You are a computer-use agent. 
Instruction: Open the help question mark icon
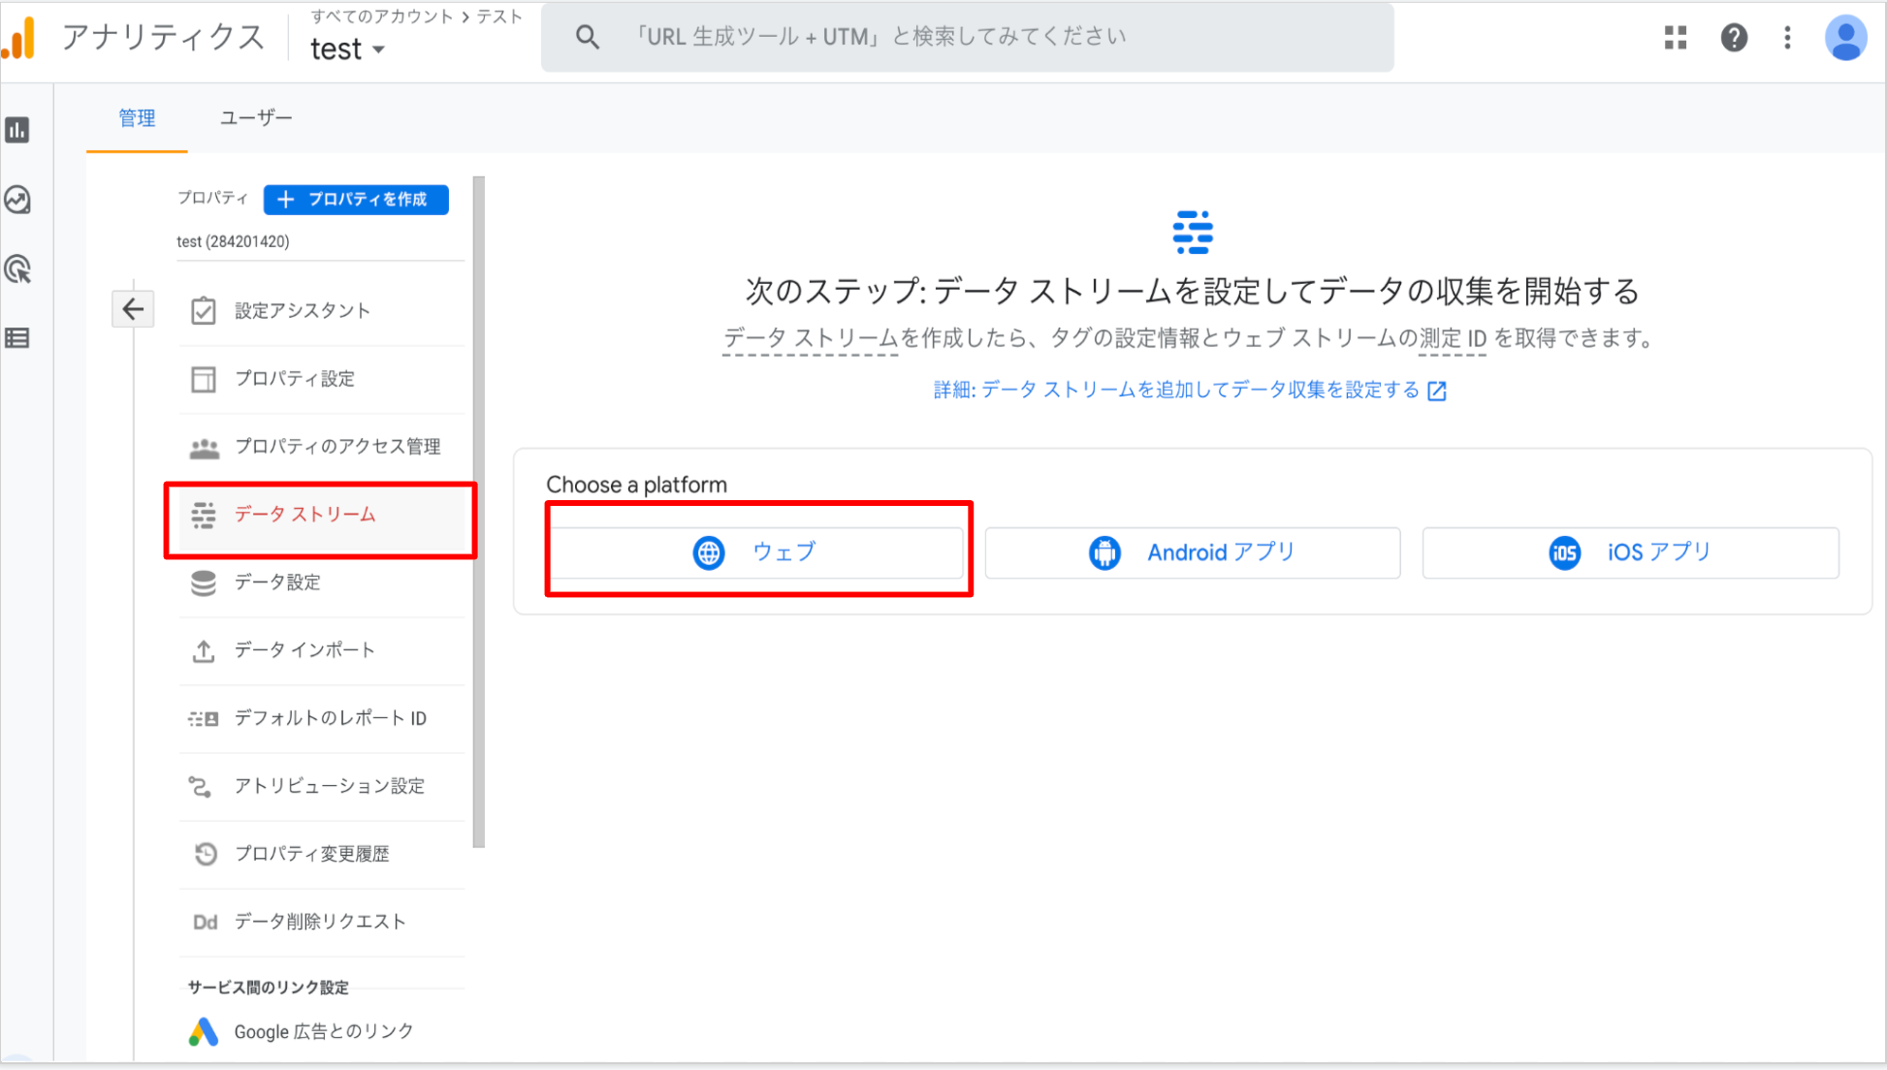point(1733,38)
